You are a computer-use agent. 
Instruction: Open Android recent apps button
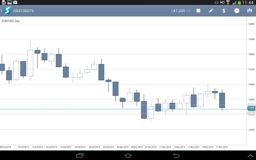pos(80,155)
